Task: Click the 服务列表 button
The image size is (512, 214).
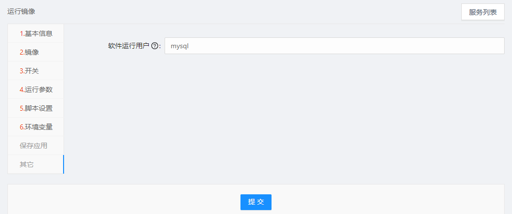Action: tap(482, 12)
